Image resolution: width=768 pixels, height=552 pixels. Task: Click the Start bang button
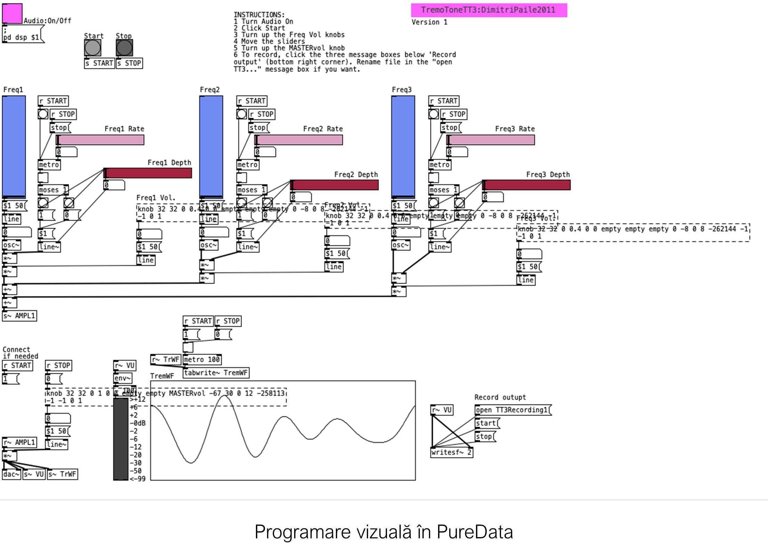point(92,48)
